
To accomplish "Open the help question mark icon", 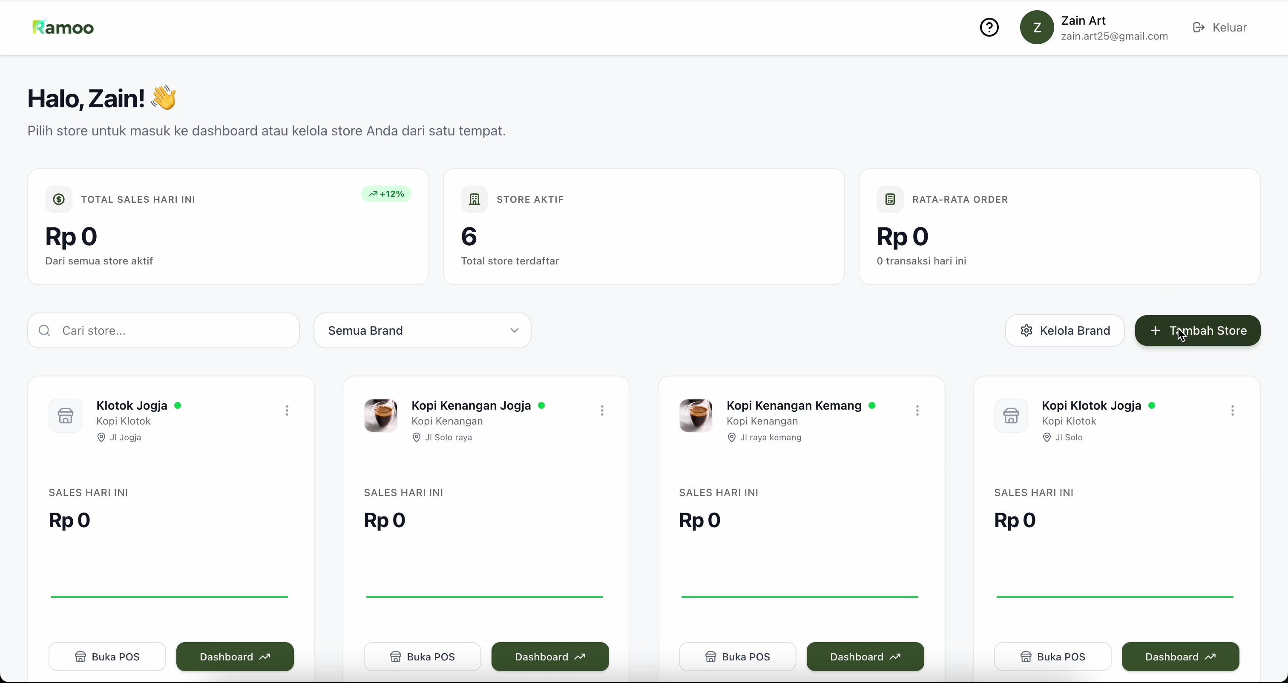I will pyautogui.click(x=989, y=28).
